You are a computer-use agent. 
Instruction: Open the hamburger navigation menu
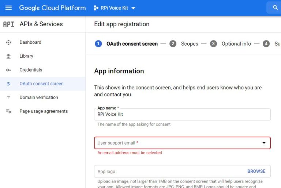point(8,8)
